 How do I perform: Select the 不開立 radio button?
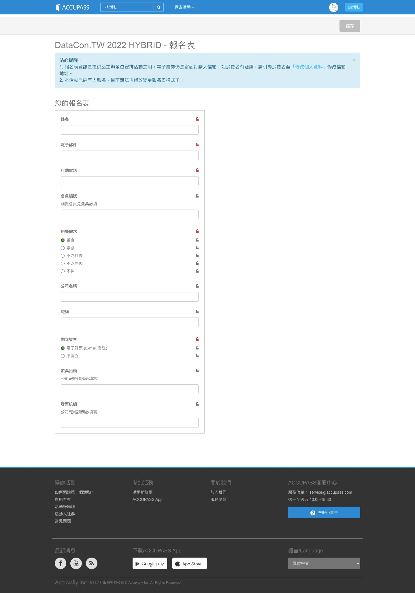(x=63, y=356)
